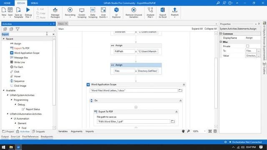Clear the Activities search box with X
Image resolution: width=267 pixels, height=150 pixels.
53,34
